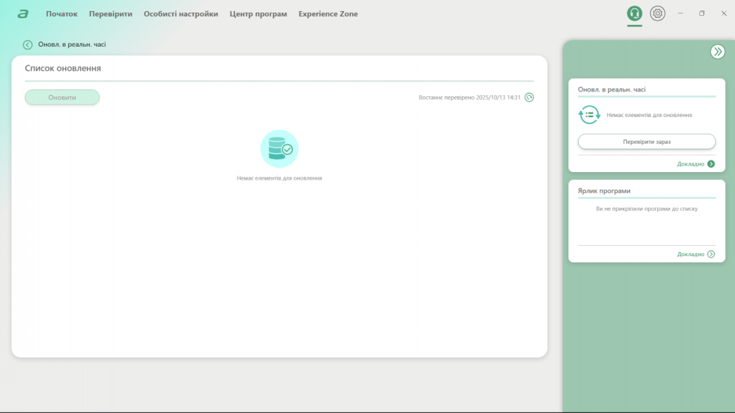Go to the Центр програм tab
735x413 pixels.
258,14
